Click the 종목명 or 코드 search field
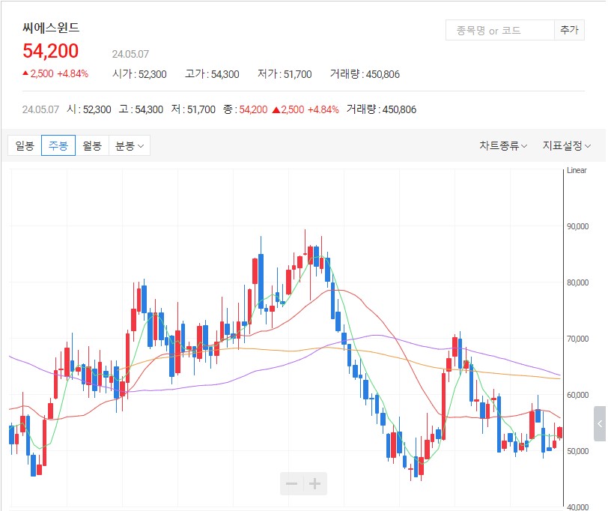The height and width of the screenshot is (511, 608). tap(498, 31)
